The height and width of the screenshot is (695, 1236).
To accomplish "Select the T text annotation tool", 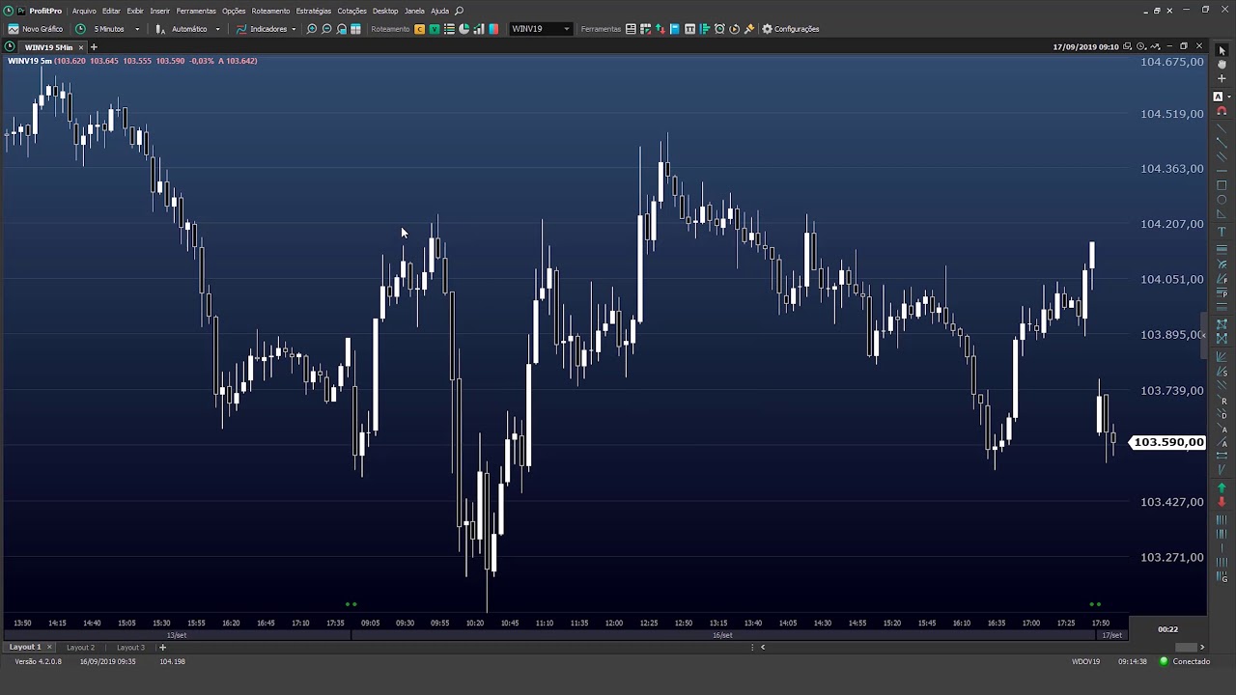I will (1222, 232).
